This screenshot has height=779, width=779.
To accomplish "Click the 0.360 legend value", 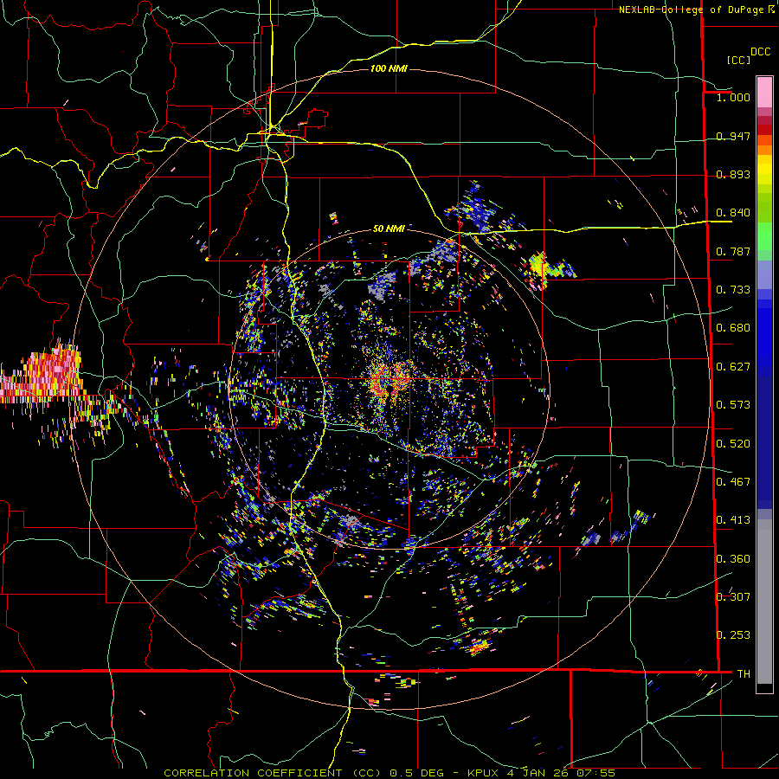I will click(x=733, y=559).
